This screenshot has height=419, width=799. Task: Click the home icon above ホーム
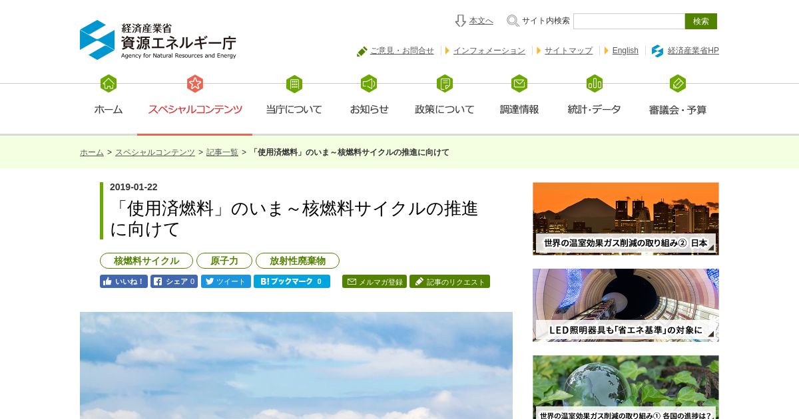[x=109, y=84]
